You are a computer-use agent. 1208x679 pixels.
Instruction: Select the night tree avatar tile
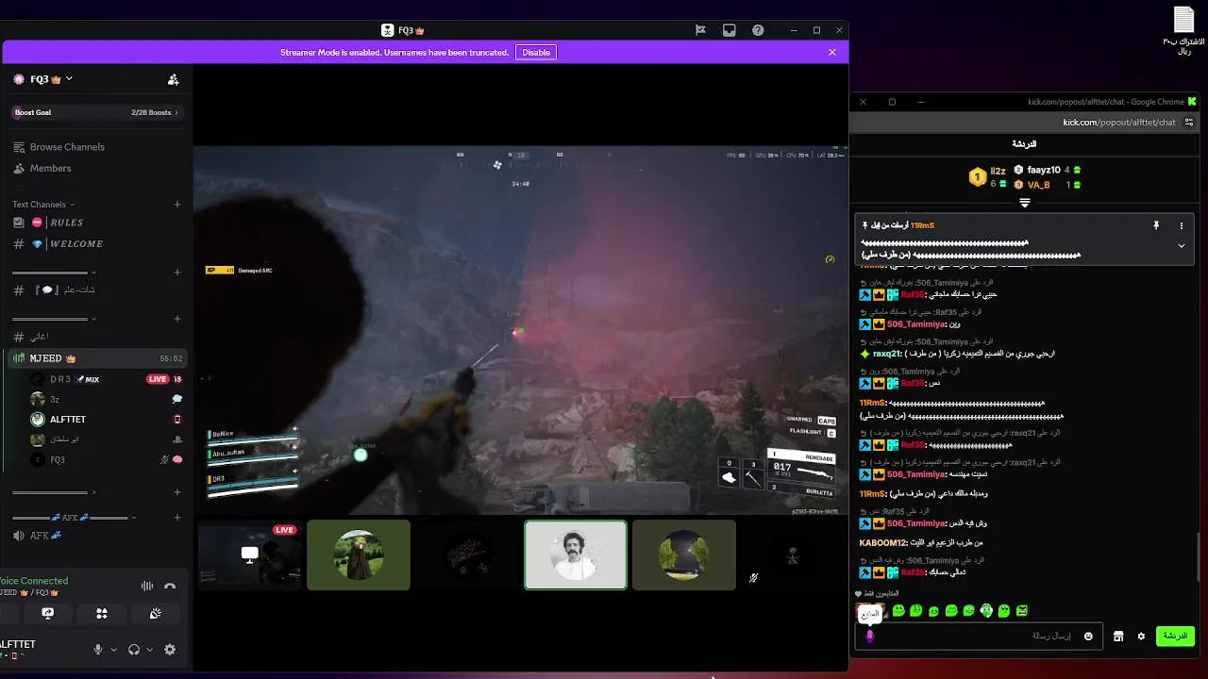click(684, 555)
